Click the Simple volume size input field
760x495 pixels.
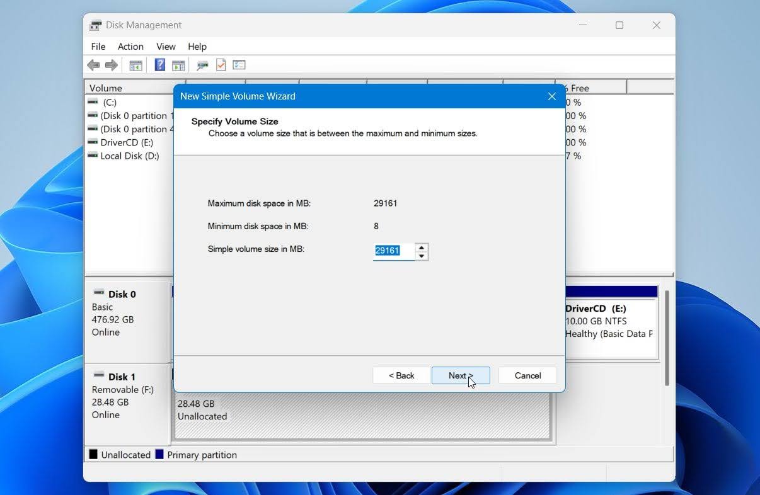(394, 251)
